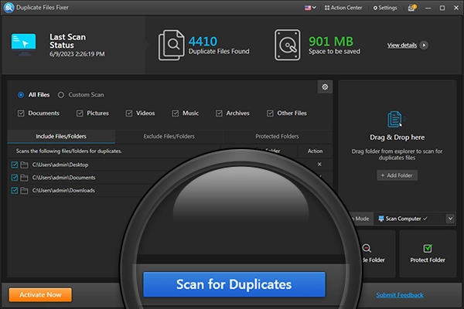
Task: Click the hard drive space saved icon
Action: 287,45
